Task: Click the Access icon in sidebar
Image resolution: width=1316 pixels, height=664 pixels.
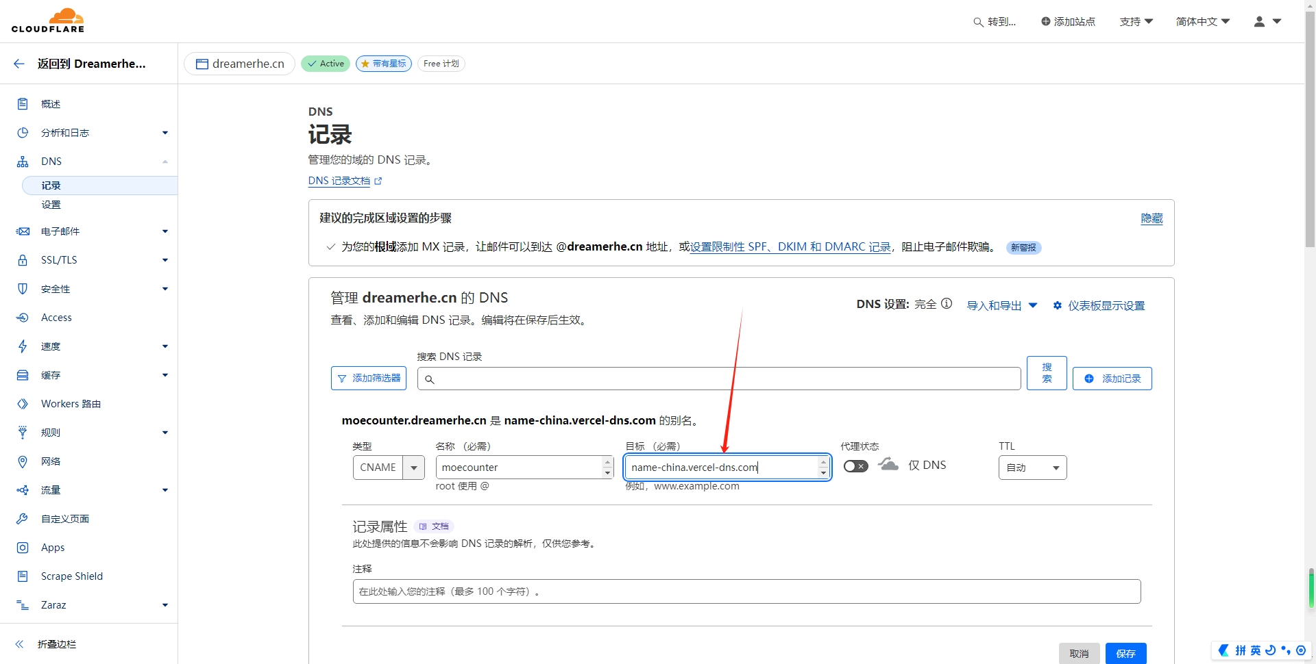Action: [23, 318]
